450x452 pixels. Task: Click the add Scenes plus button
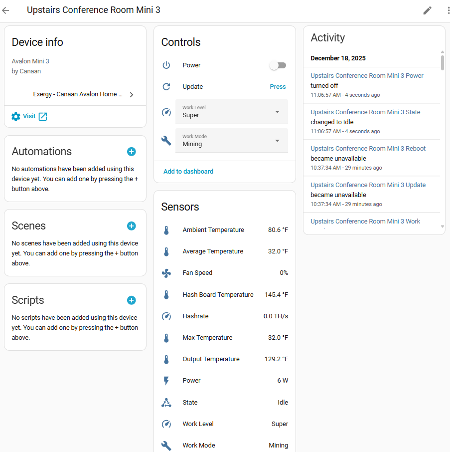131,226
